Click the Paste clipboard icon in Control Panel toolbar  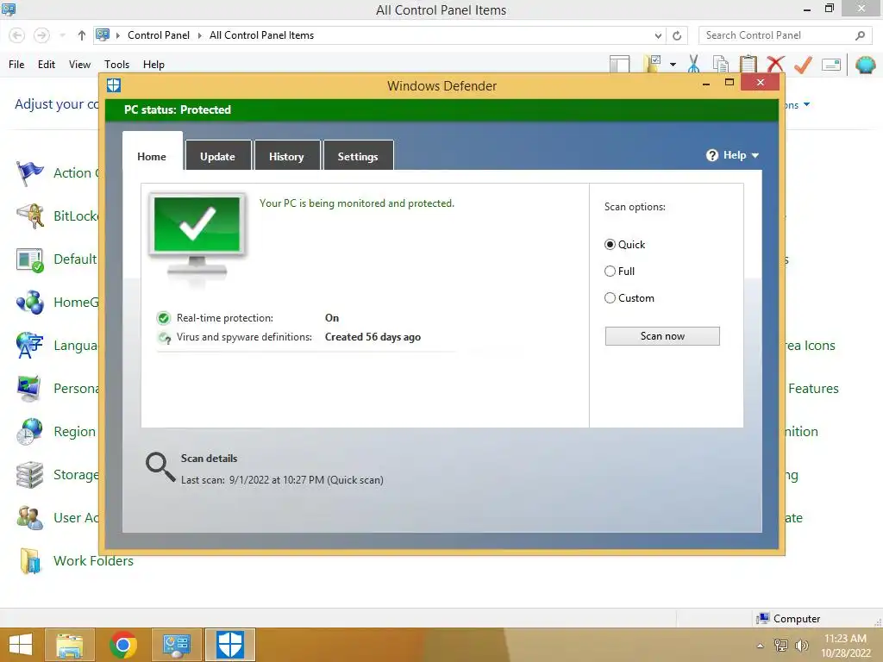(x=748, y=64)
